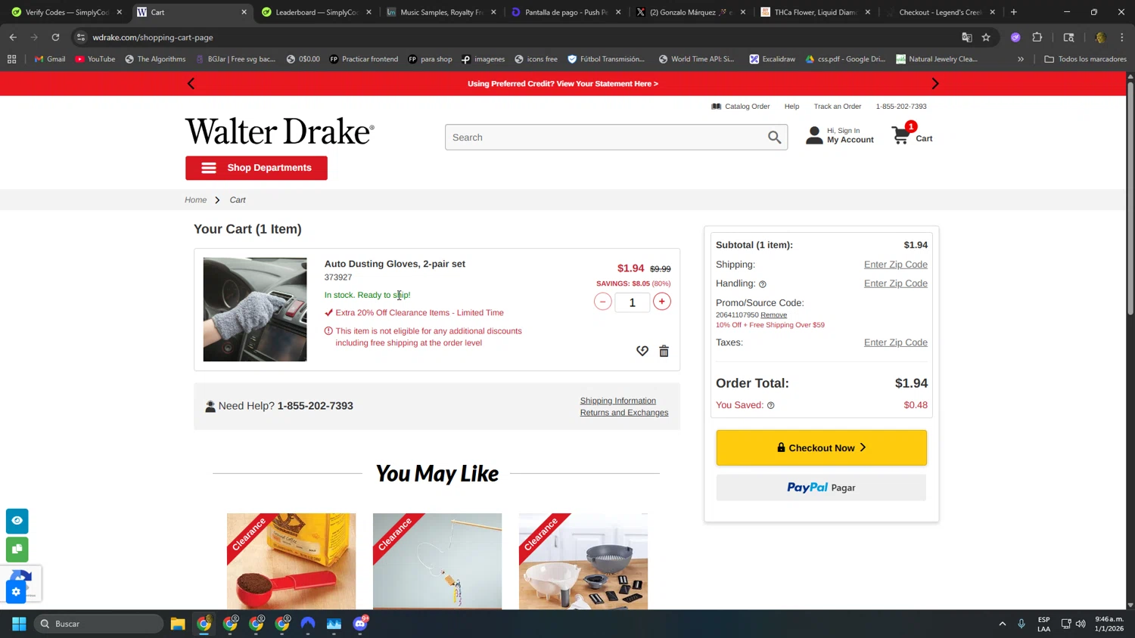1135x638 pixels.
Task: Click the search magnifier icon
Action: click(774, 137)
